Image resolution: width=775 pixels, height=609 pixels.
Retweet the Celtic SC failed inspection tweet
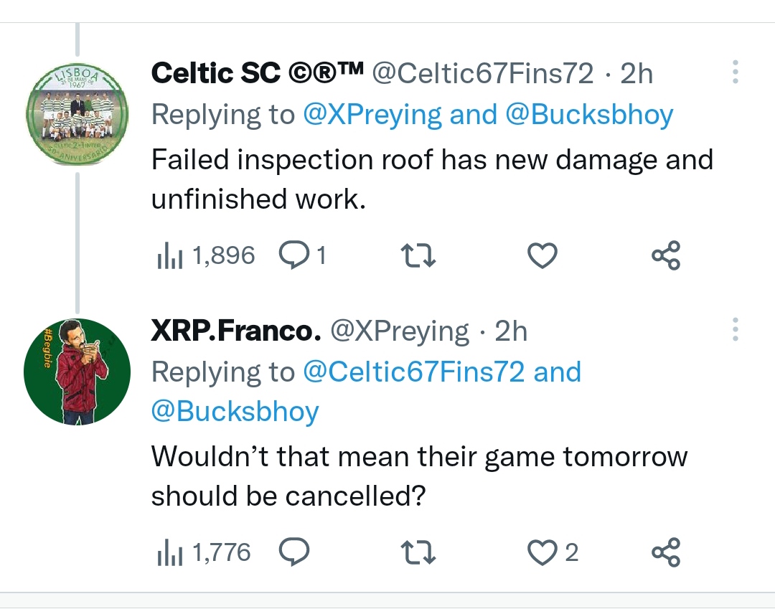417,255
